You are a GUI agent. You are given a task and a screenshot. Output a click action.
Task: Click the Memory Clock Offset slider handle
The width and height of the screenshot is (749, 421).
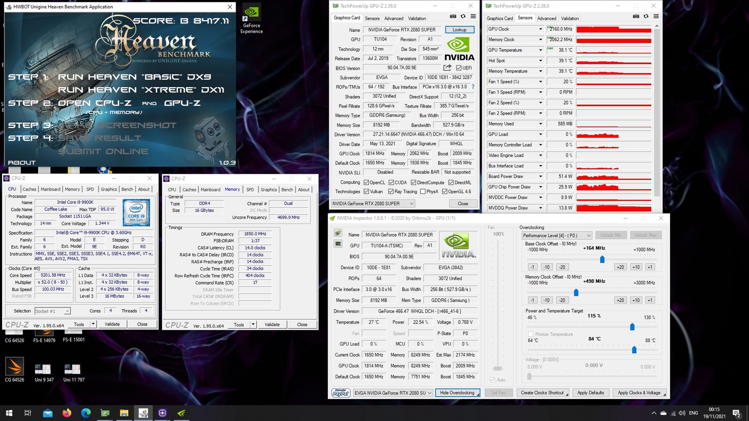click(x=576, y=292)
